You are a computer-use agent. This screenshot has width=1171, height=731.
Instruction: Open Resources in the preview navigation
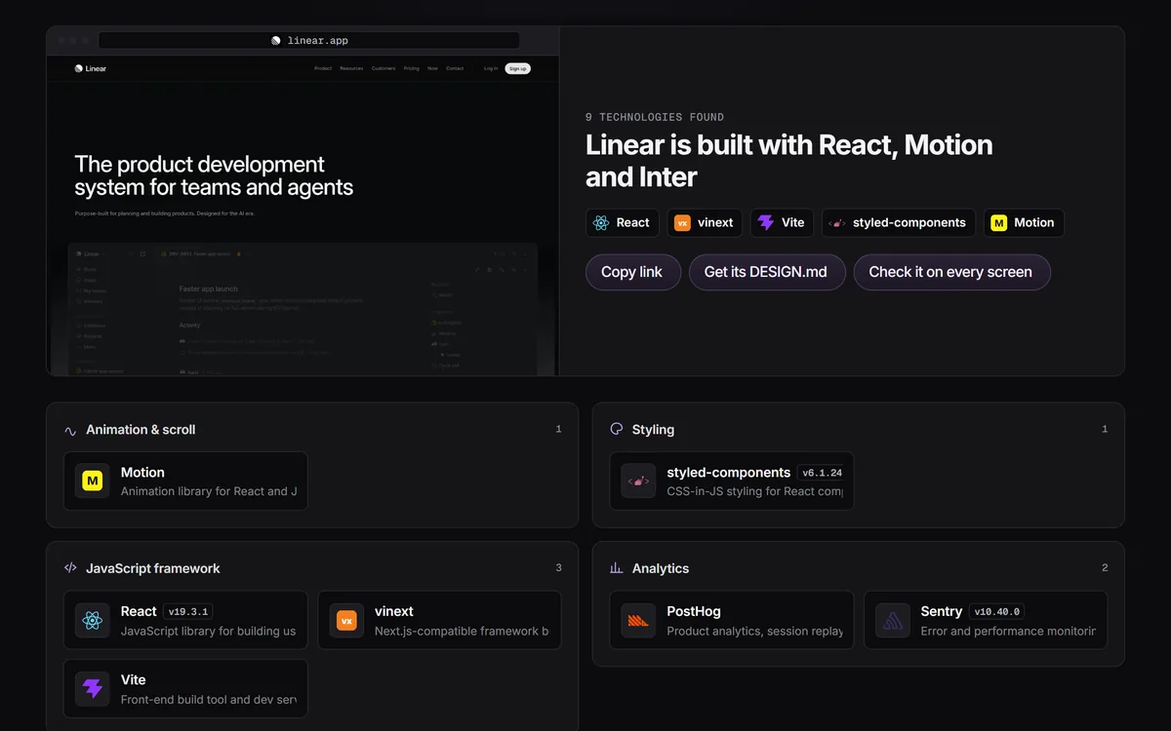coord(351,68)
